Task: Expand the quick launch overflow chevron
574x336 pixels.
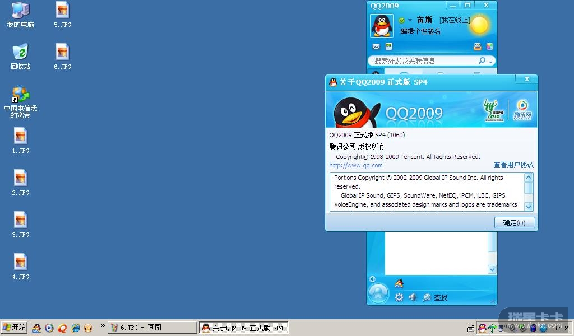Action: click(x=103, y=325)
